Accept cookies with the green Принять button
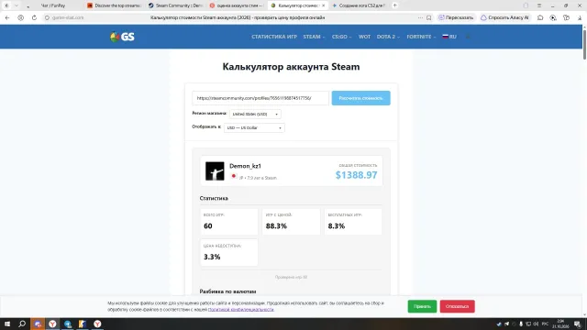Screen dimensions: 587x330 (x=422, y=306)
